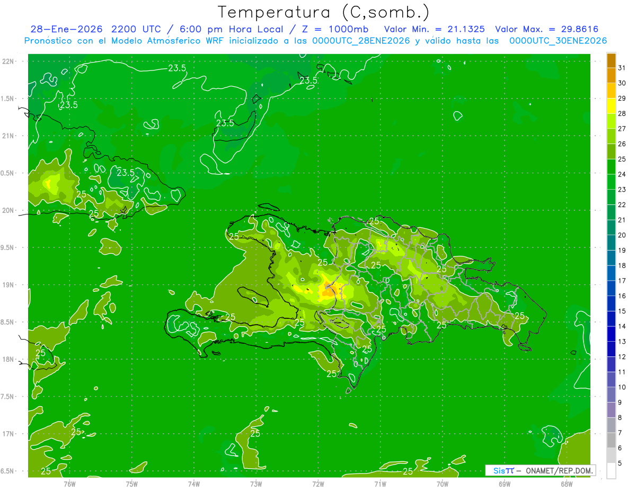Click the '18N' latitude axis label

click(8, 359)
